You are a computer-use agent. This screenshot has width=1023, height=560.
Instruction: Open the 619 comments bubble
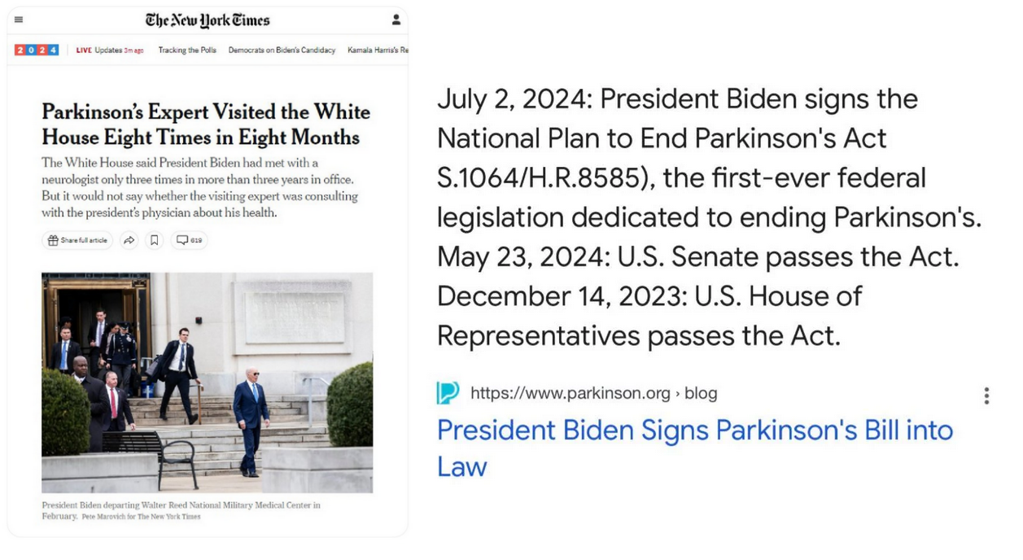pyautogui.click(x=189, y=240)
